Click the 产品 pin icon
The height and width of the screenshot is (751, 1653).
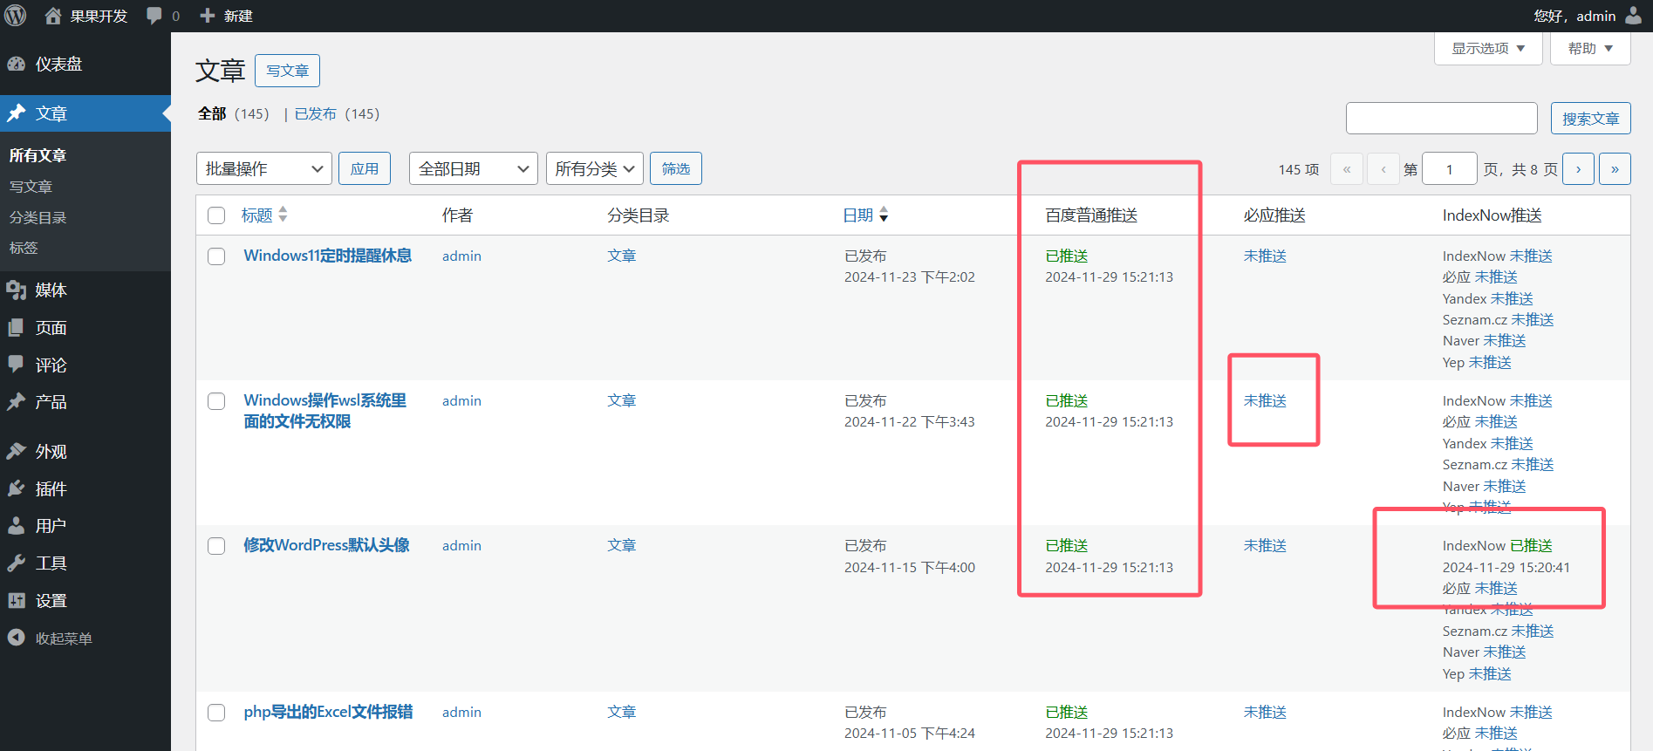click(17, 401)
